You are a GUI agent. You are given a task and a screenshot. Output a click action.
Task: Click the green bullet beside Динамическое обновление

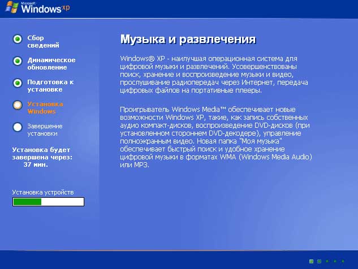(x=18, y=61)
